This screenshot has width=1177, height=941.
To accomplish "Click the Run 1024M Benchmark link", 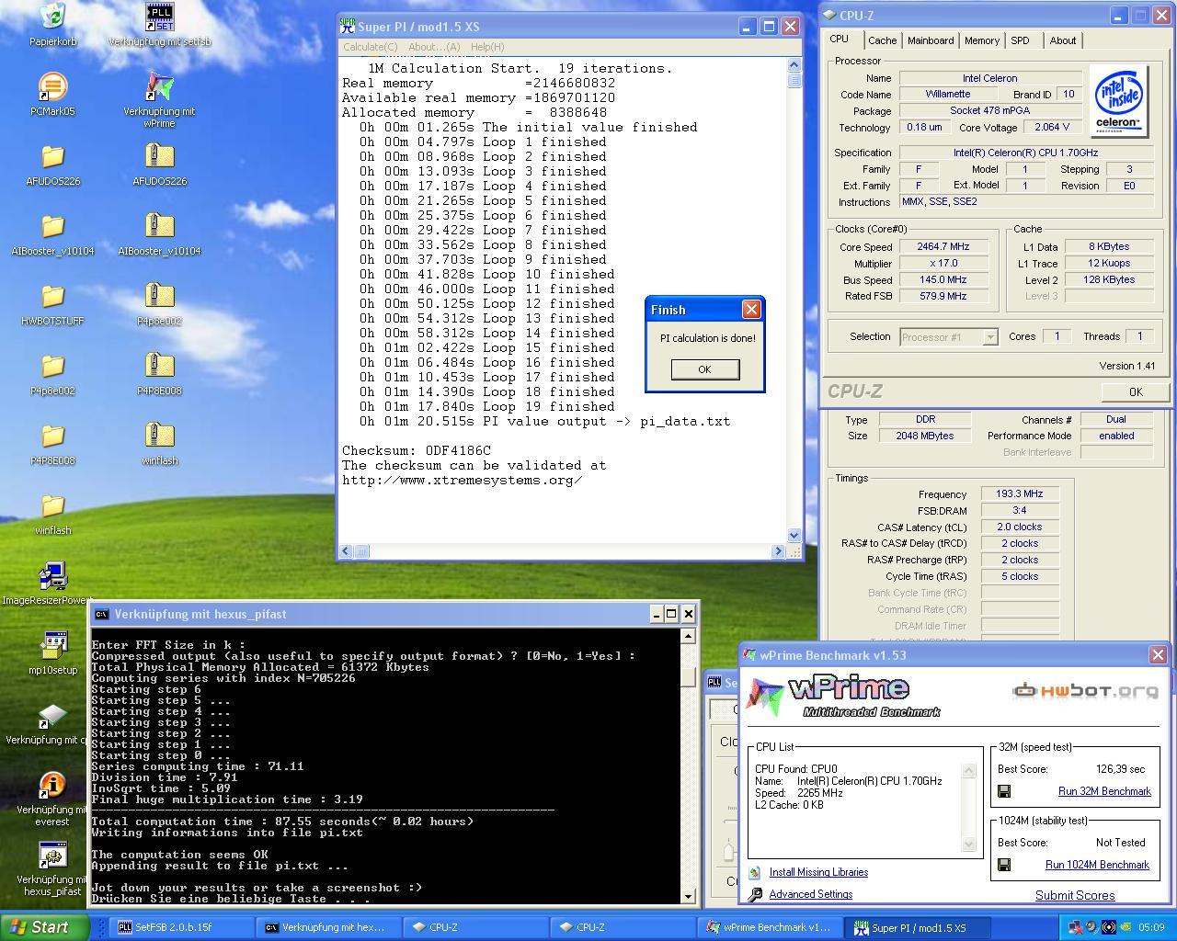I will pos(1097,865).
